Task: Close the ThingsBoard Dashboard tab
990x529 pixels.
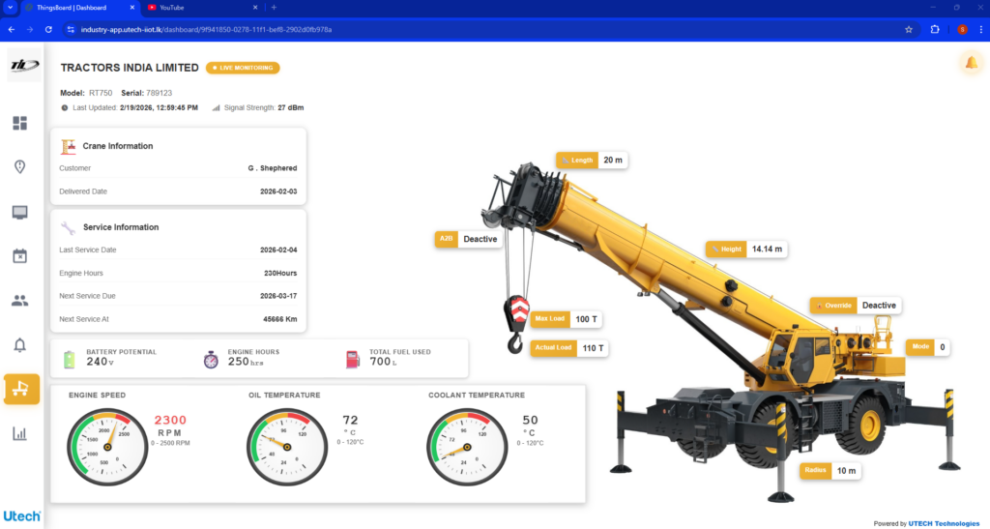Action: [x=131, y=8]
